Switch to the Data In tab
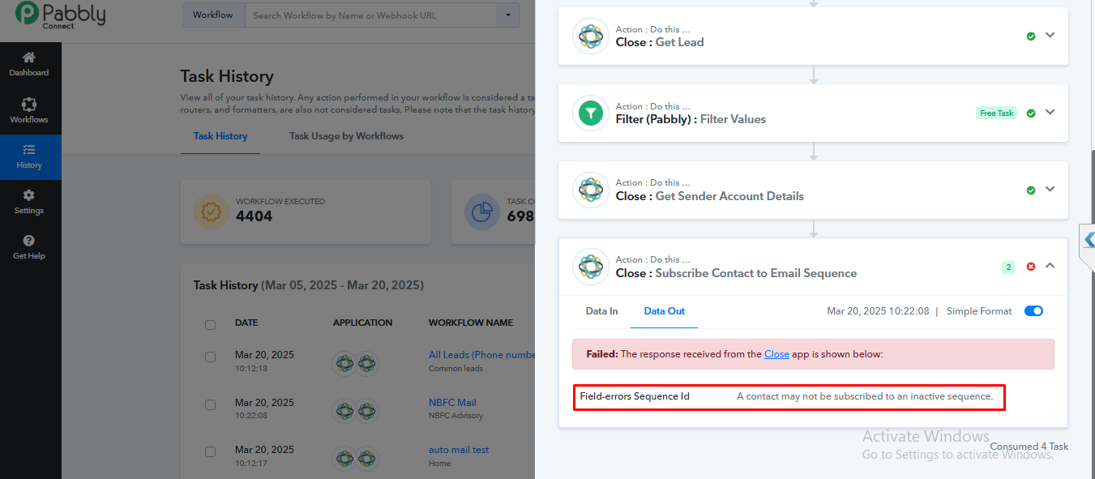Viewport: 1095px width, 479px height. click(x=601, y=311)
